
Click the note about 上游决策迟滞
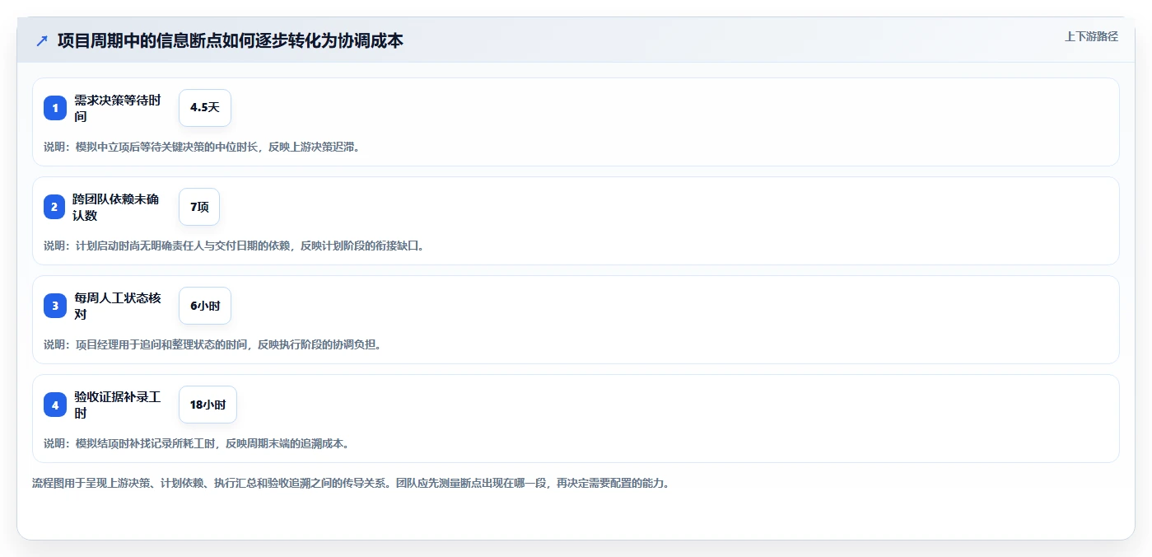202,147
